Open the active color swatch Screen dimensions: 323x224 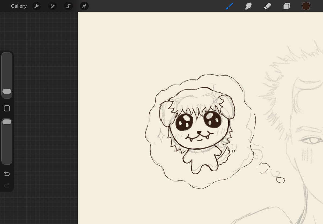[306, 6]
